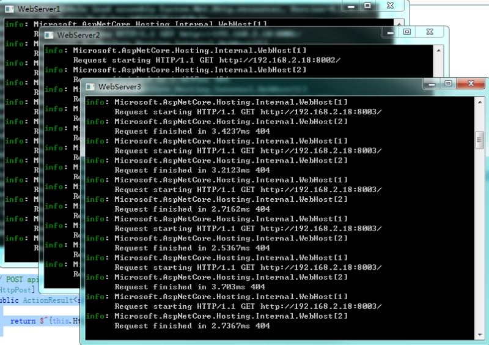Screen dimensions: 489x345
Task: Close the WebServer1 window
Action: click(390, 6)
